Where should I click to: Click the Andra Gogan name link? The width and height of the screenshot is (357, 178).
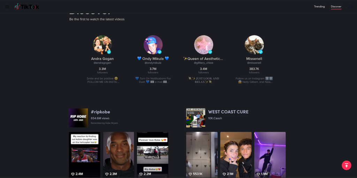pos(102,58)
